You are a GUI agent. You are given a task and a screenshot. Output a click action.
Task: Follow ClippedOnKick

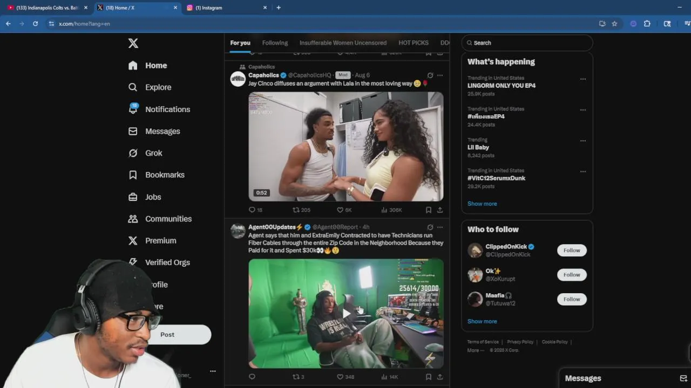[572, 250]
